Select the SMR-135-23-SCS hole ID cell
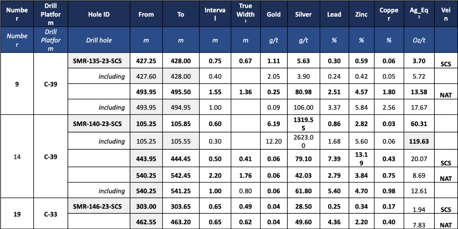The width and height of the screenshot is (458, 229). click(99, 61)
